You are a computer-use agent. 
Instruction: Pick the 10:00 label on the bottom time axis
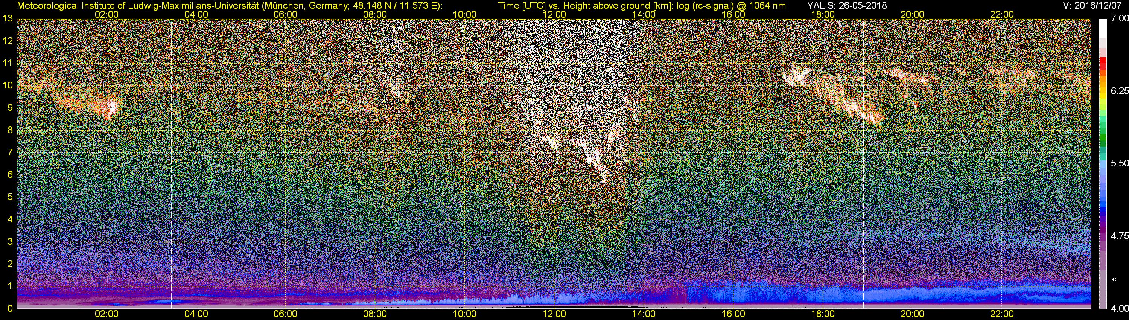[464, 314]
